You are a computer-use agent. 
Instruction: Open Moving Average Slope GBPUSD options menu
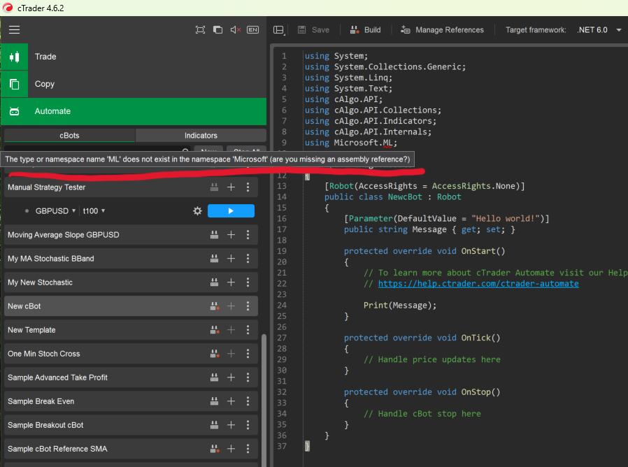point(248,235)
